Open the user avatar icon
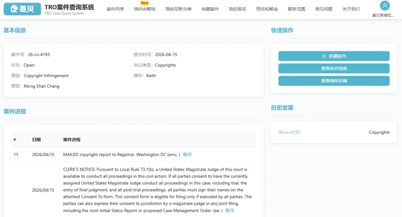The width and height of the screenshot is (402, 217). (x=385, y=6)
